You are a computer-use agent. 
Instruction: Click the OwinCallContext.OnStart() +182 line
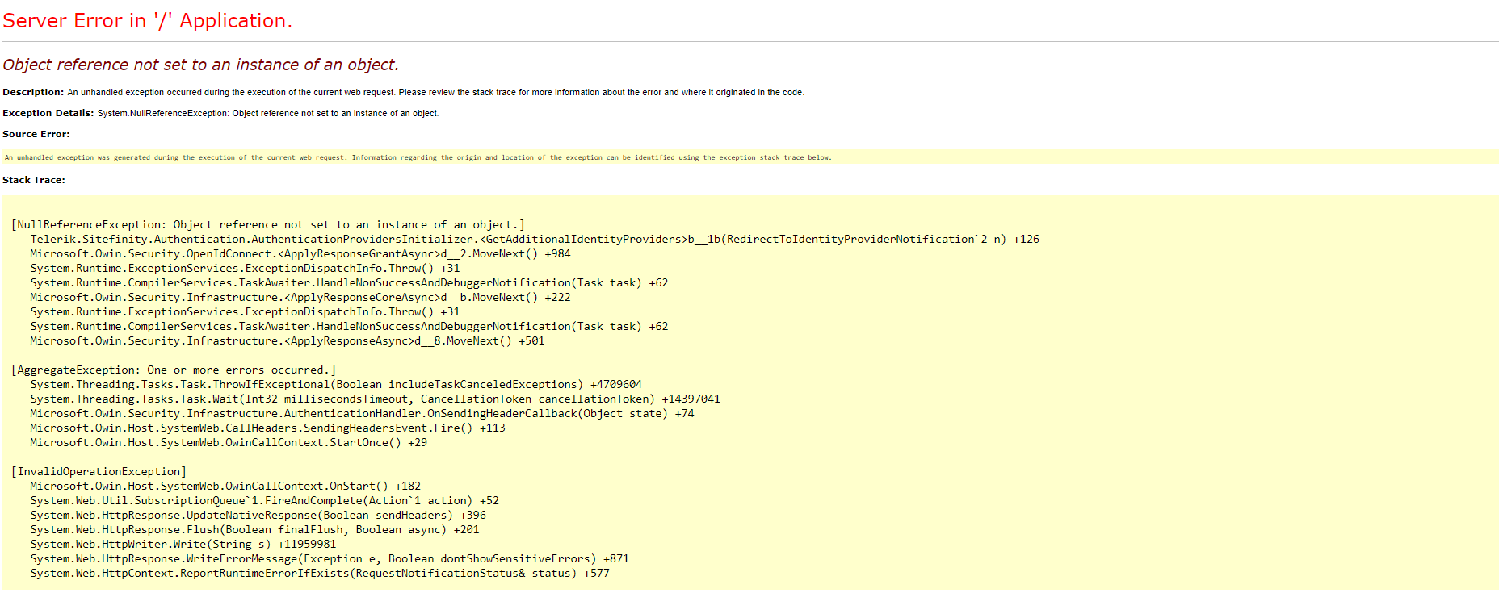coord(225,487)
